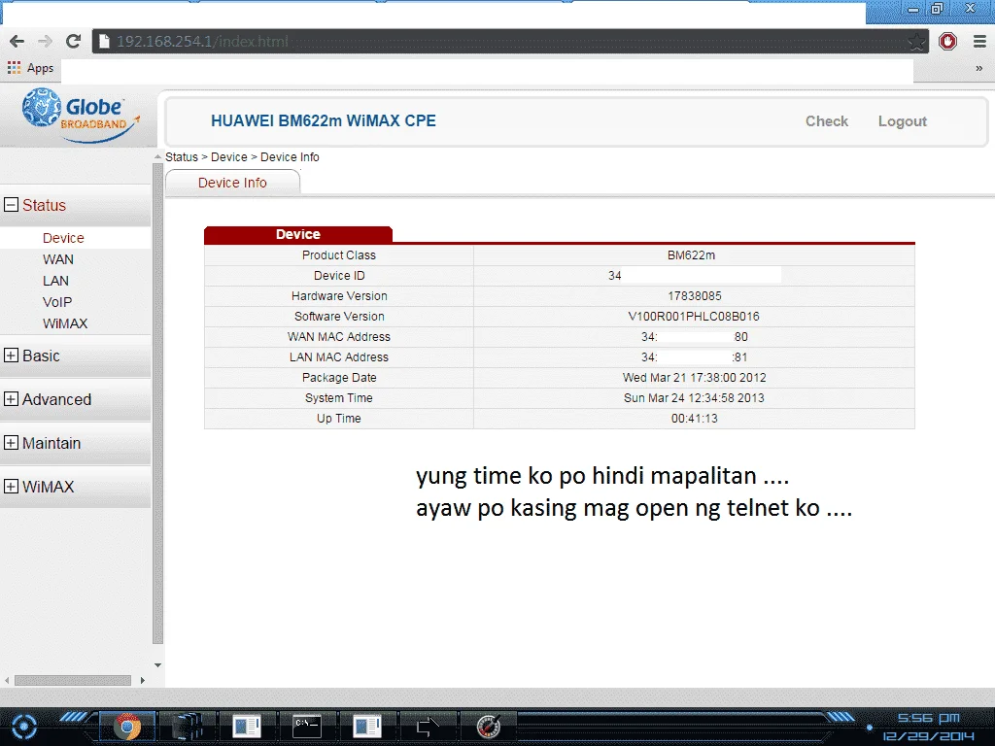Collapse the Status menu section
Image resolution: width=995 pixels, height=746 pixels.
tap(11, 205)
